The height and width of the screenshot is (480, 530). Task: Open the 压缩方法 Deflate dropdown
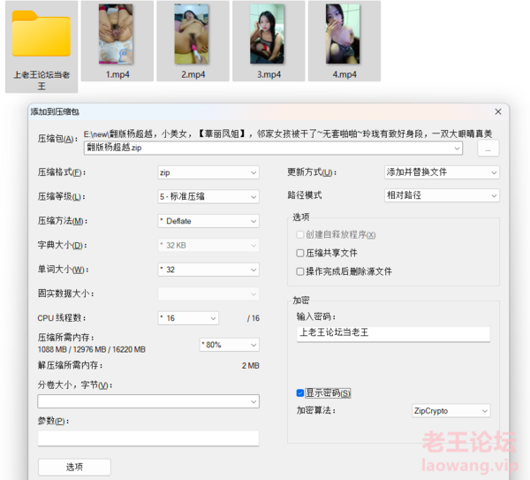(208, 221)
